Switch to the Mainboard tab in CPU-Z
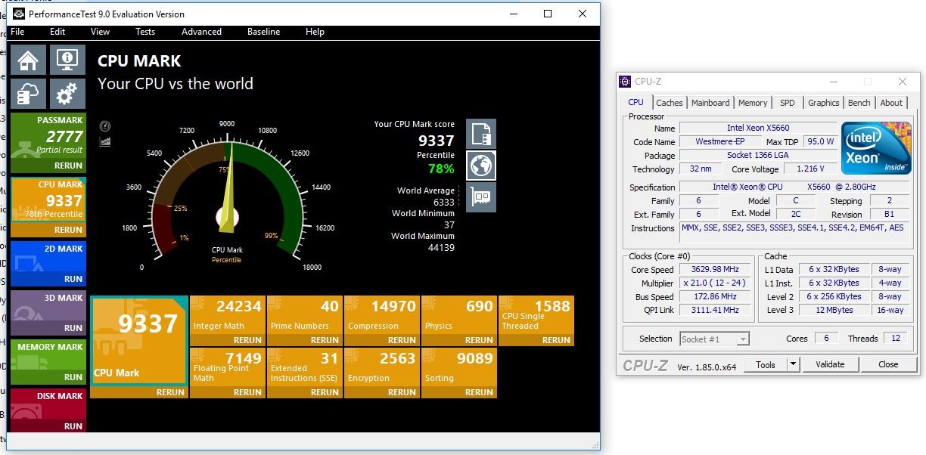 (x=710, y=103)
